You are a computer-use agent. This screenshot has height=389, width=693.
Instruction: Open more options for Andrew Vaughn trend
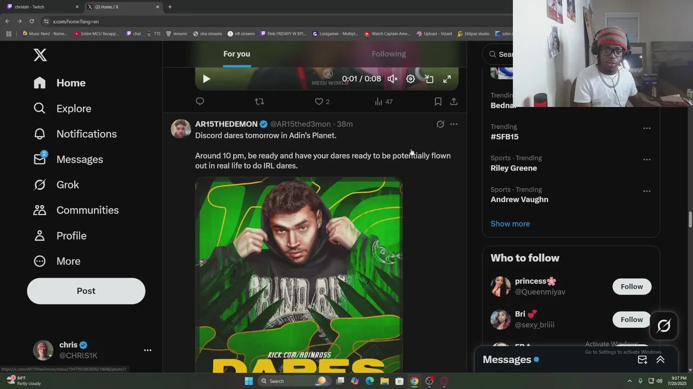(646, 191)
